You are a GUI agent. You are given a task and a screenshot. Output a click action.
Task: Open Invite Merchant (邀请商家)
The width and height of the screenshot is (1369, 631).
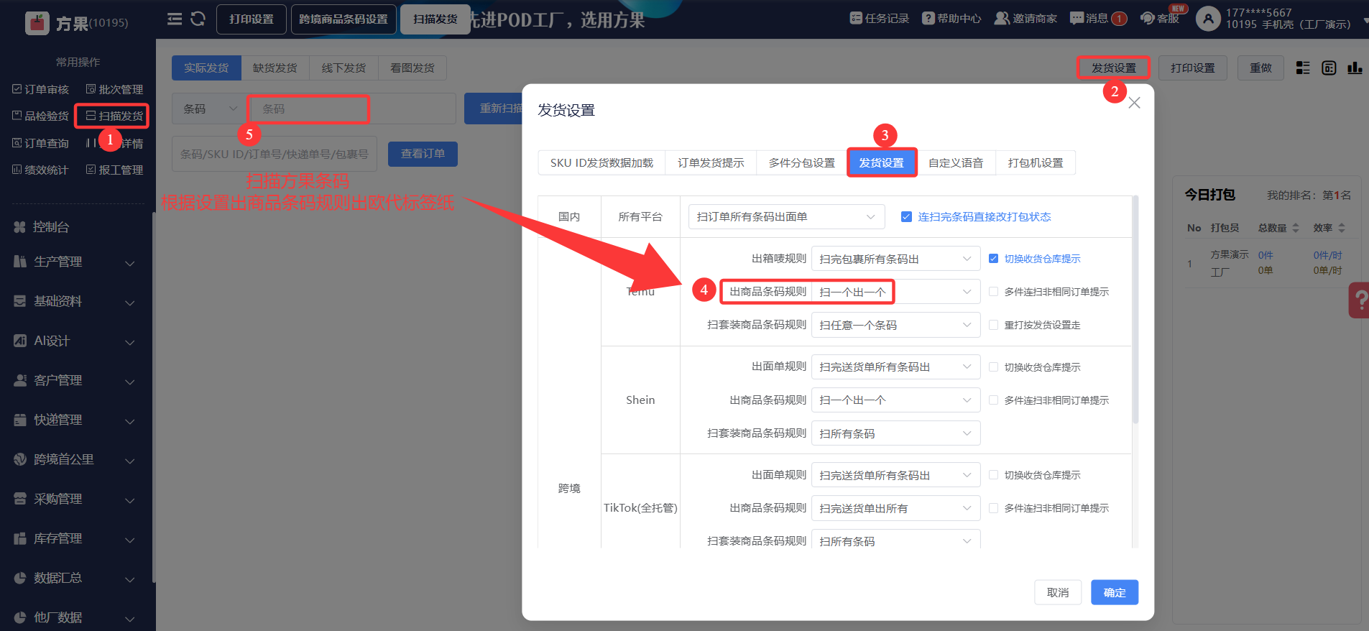point(1025,19)
